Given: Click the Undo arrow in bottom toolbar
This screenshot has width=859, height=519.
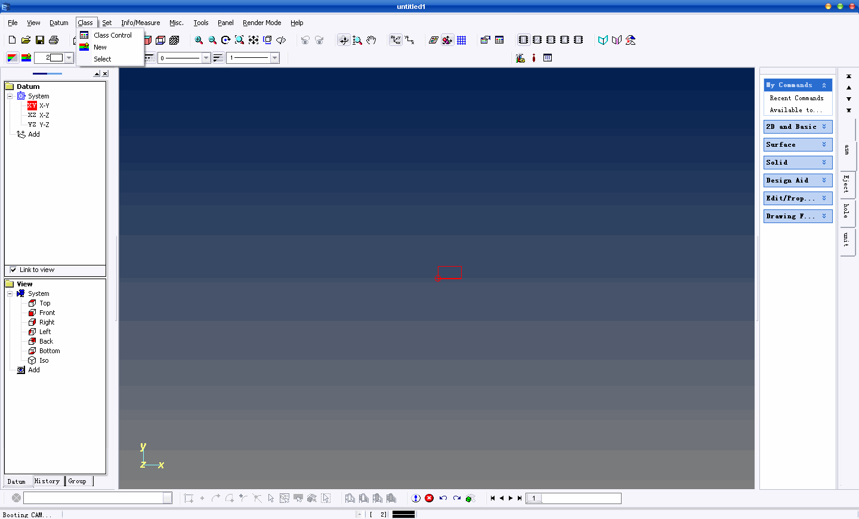Looking at the screenshot, I should (x=443, y=498).
